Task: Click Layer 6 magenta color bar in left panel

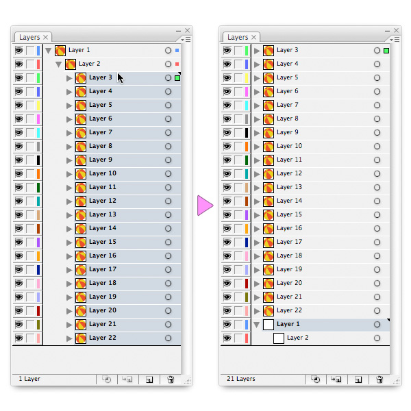Action: coord(38,119)
